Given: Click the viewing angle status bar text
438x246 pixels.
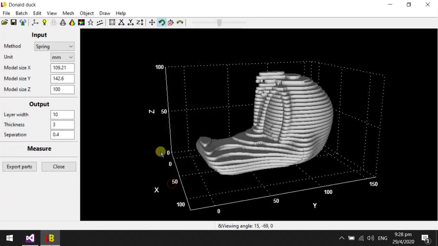Looking at the screenshot, I should pyautogui.click(x=245, y=226).
